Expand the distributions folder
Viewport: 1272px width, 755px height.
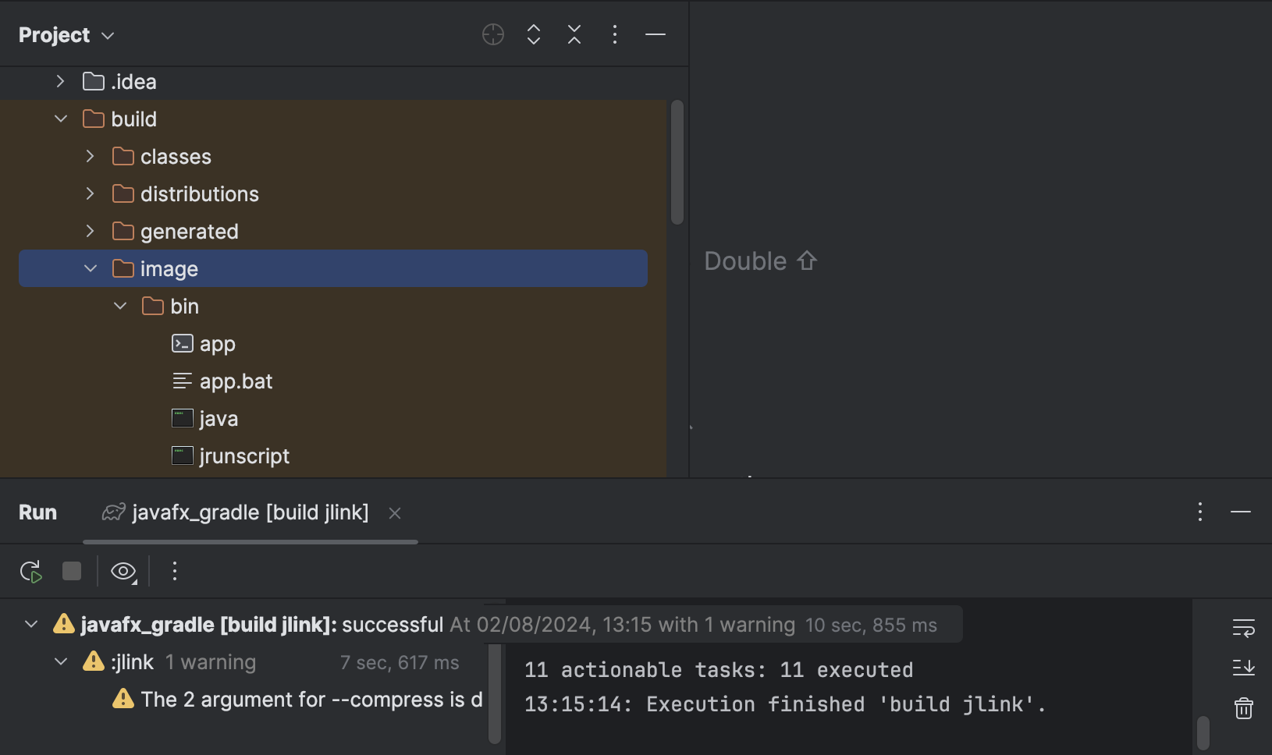89,193
